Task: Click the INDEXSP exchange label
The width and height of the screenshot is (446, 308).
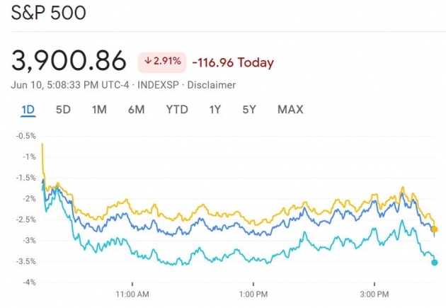Action: tap(159, 85)
